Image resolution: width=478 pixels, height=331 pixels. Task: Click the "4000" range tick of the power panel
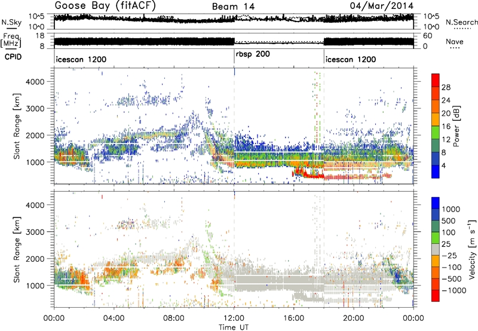(35, 82)
